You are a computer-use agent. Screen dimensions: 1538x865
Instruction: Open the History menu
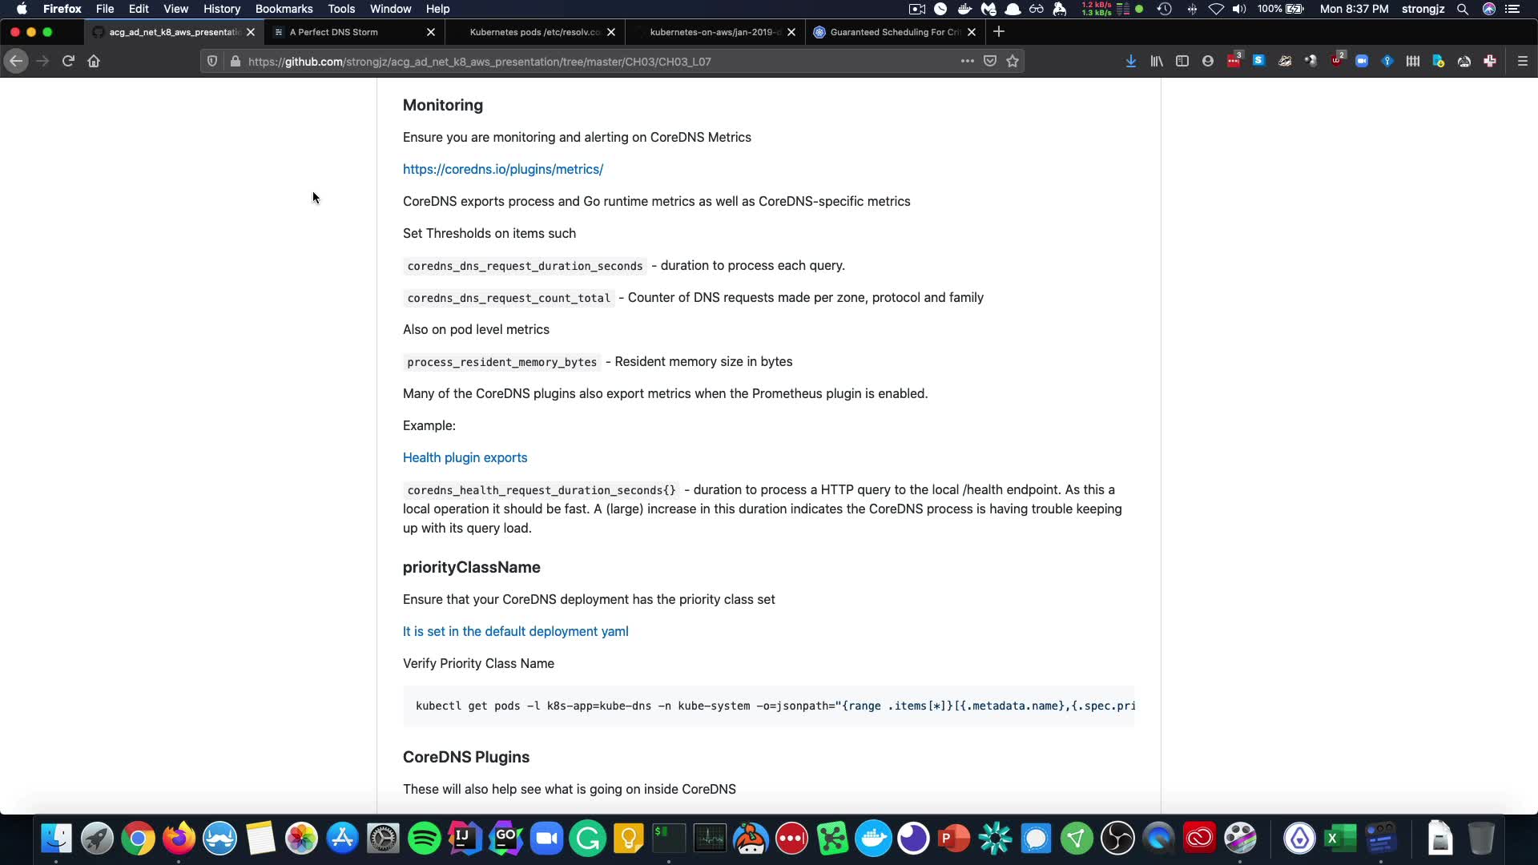(221, 9)
